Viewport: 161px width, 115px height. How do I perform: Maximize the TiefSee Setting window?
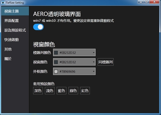click(x=147, y=2)
